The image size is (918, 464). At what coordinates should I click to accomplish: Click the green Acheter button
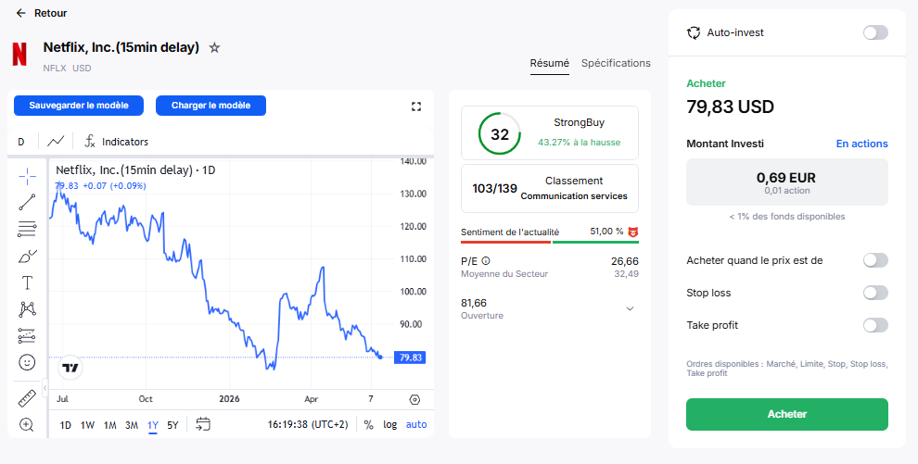coord(787,414)
